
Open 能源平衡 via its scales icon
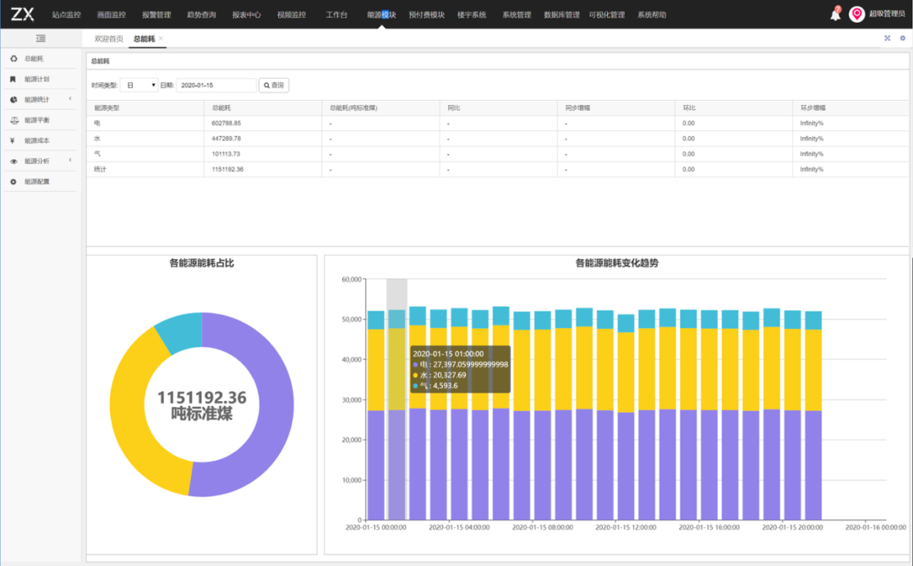tap(14, 120)
